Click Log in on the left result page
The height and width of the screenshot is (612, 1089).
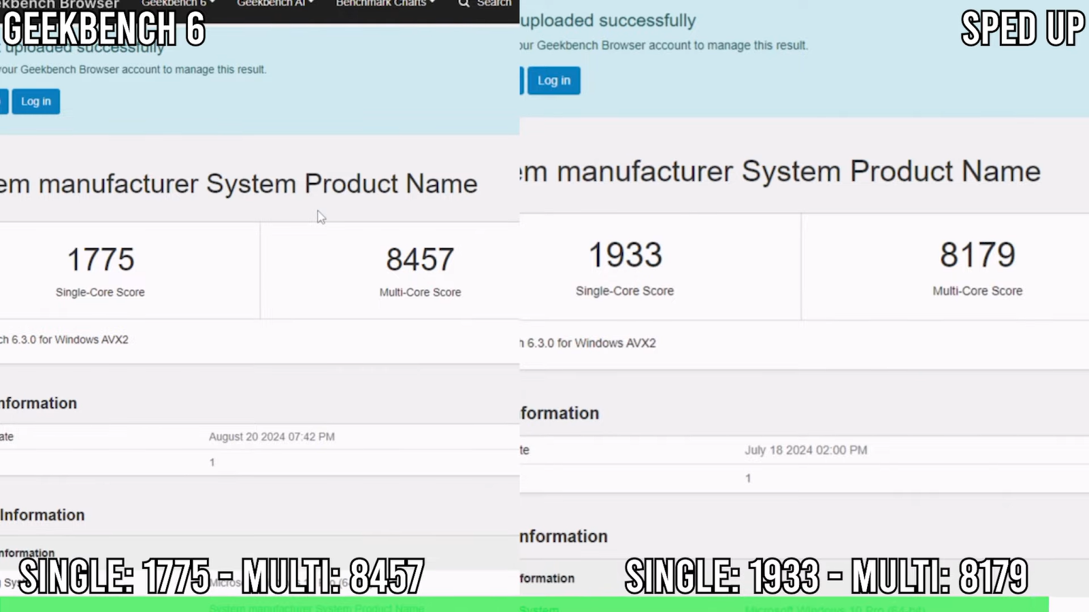[x=36, y=101]
